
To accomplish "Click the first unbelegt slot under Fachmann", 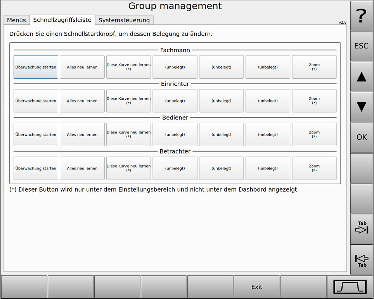I will click(x=175, y=67).
